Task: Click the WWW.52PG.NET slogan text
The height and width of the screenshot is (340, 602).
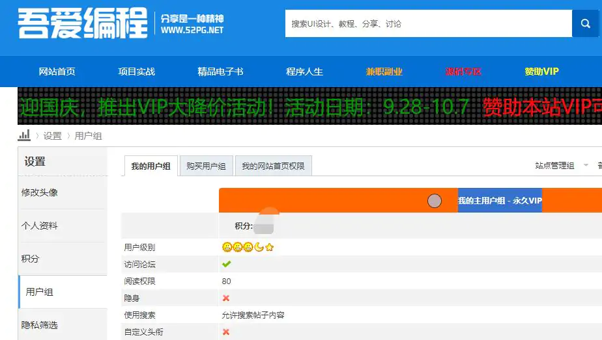Action: point(192,30)
